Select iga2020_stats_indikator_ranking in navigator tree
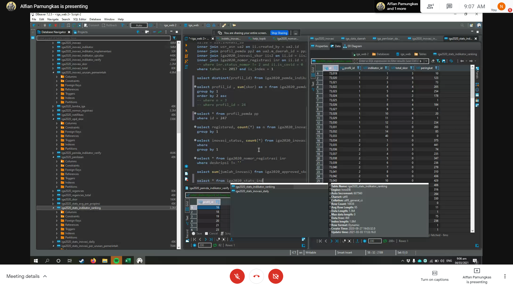 (81, 208)
